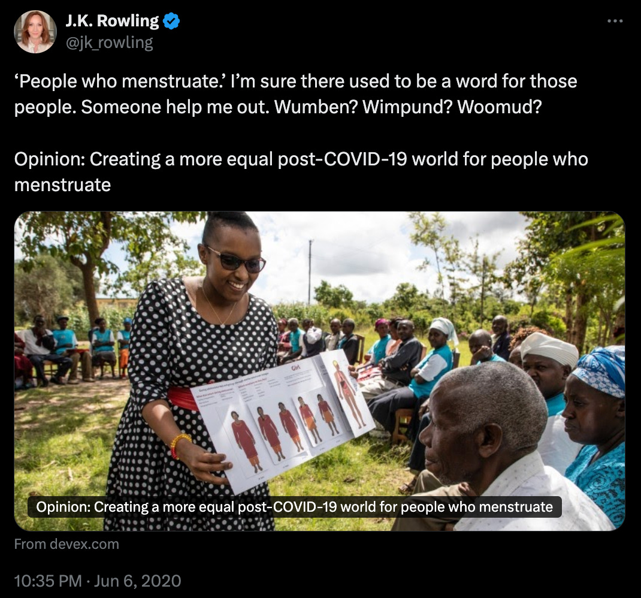Click the 10:35 PM timestamp
The width and height of the screenshot is (641, 598).
coord(49,581)
